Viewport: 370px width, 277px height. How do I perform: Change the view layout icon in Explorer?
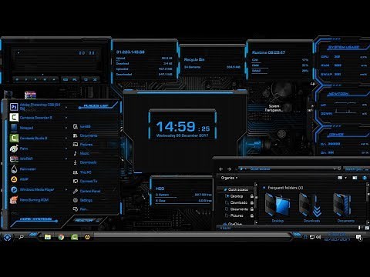[340, 178]
